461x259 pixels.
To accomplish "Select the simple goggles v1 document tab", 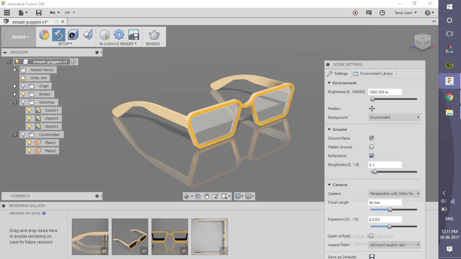I will click(30, 22).
